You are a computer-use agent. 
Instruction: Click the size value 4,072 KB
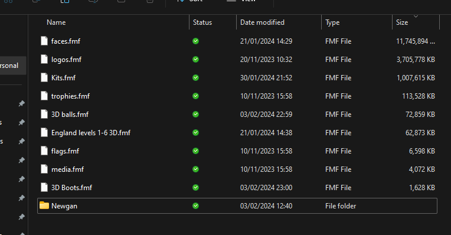(422, 169)
